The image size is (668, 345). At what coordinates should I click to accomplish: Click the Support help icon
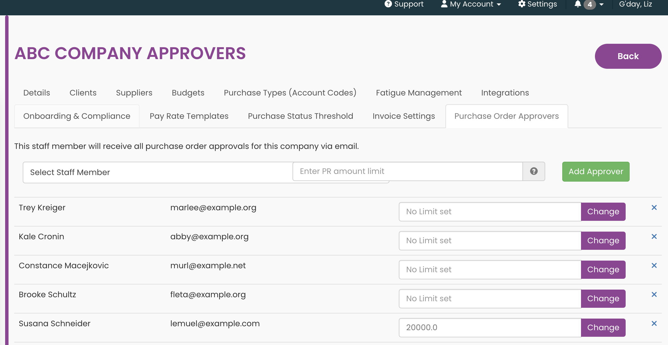tap(386, 4)
